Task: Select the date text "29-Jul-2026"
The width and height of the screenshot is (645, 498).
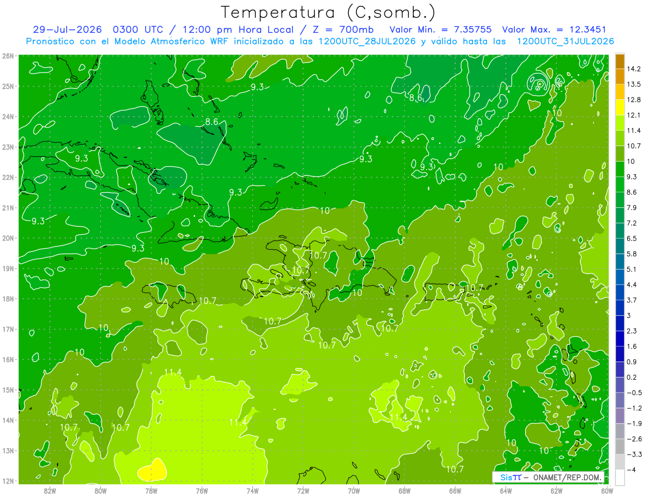Action: [x=67, y=30]
